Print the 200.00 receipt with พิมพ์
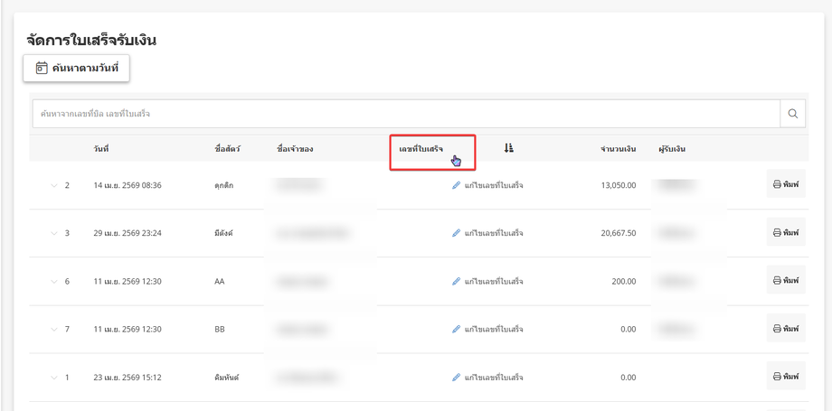Viewport: 832px width, 411px height. [x=786, y=279]
